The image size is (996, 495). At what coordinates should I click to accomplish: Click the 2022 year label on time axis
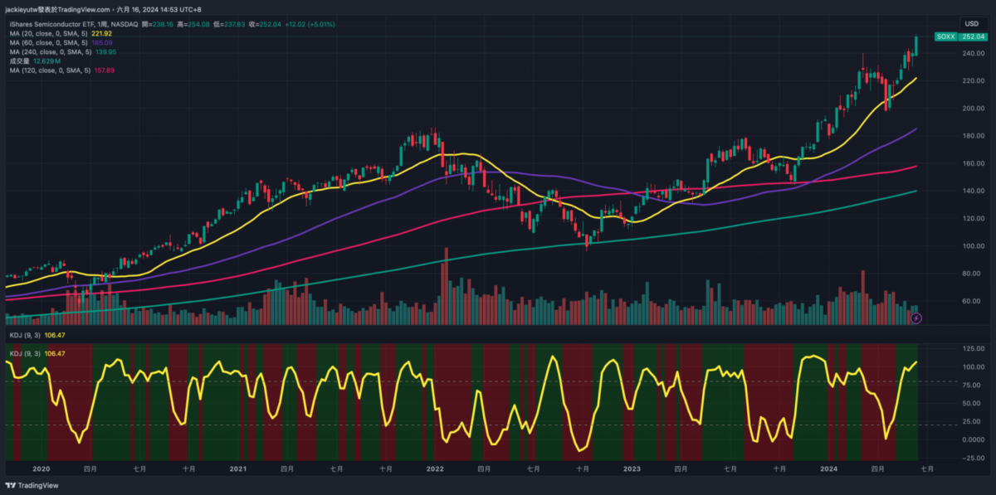[434, 468]
